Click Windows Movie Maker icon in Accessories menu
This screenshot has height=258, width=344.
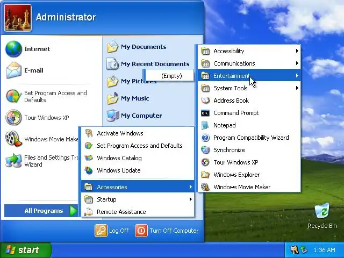click(205, 187)
